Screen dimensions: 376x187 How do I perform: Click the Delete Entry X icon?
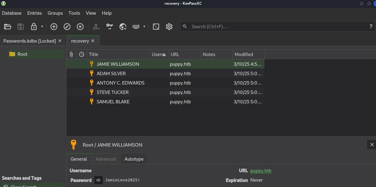click(x=80, y=27)
